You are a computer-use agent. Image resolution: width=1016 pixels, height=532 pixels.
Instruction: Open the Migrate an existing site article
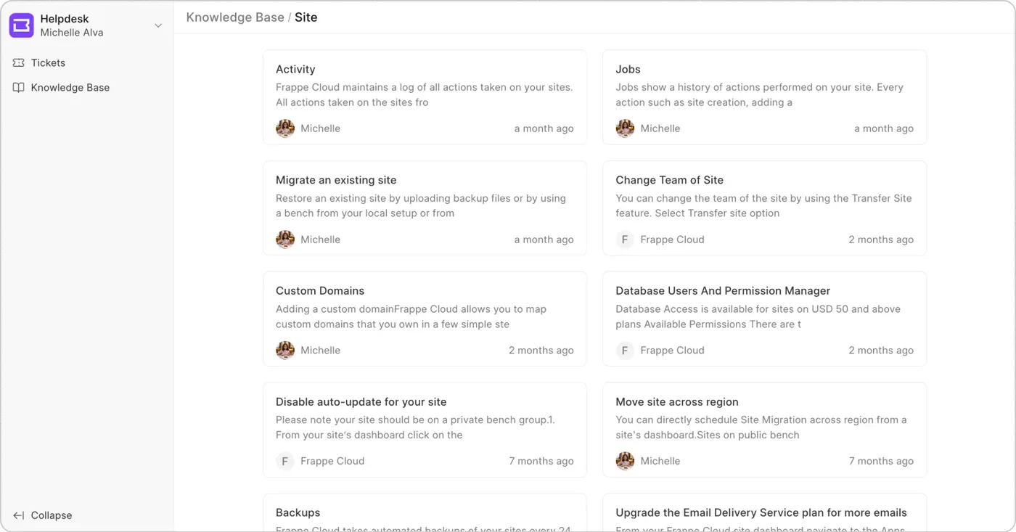pos(425,208)
